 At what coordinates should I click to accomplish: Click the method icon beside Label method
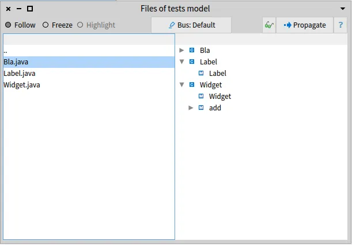click(201, 73)
